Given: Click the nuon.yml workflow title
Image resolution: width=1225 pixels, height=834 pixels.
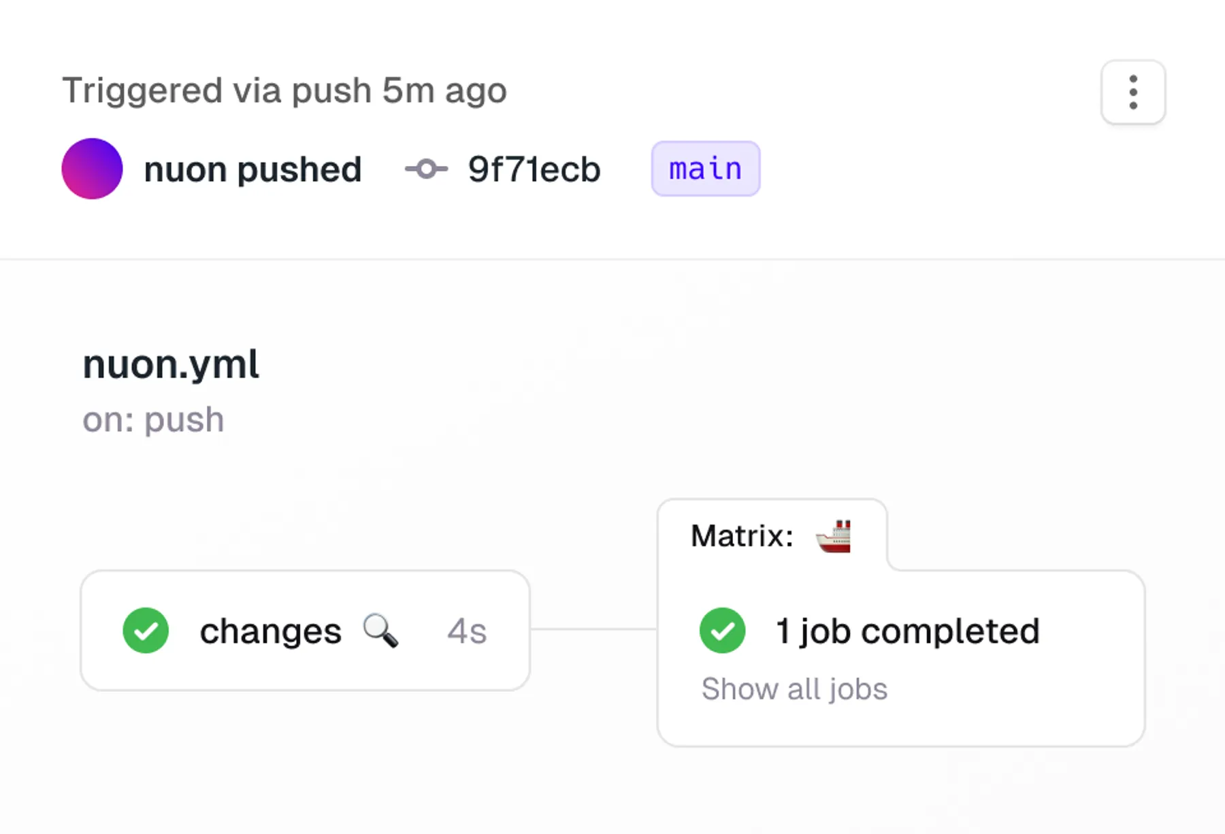Looking at the screenshot, I should point(171,365).
